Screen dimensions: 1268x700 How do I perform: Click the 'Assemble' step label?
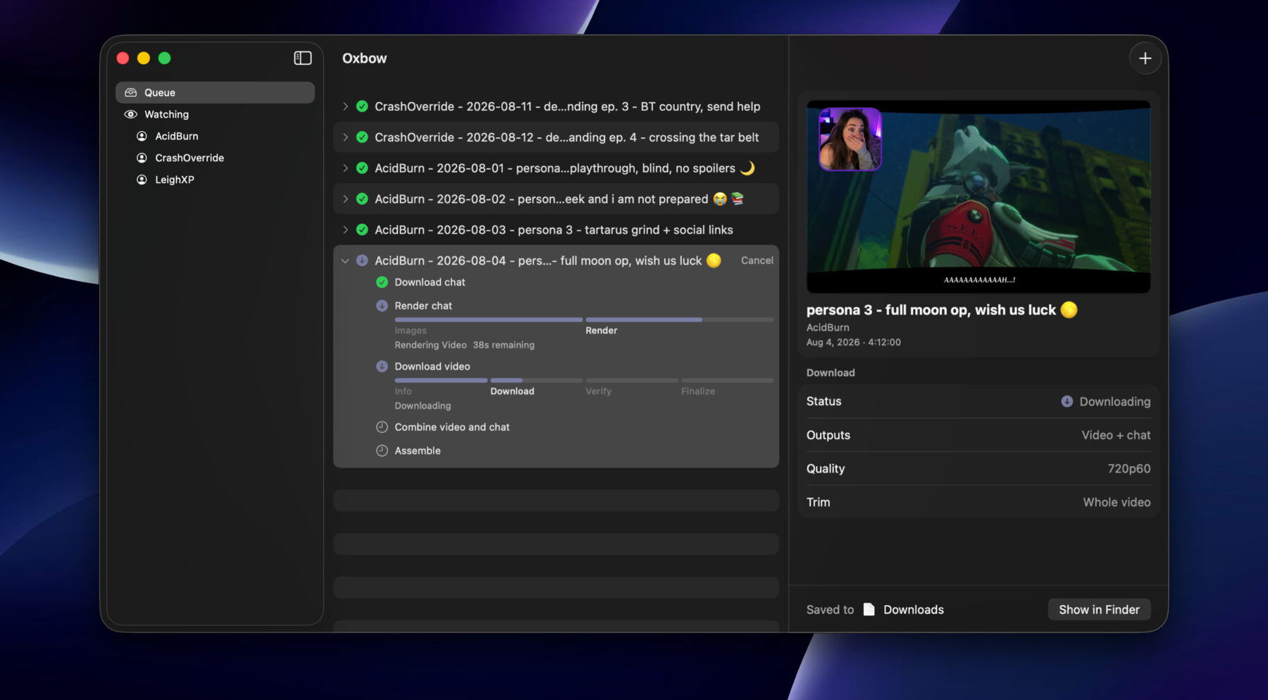[417, 451]
